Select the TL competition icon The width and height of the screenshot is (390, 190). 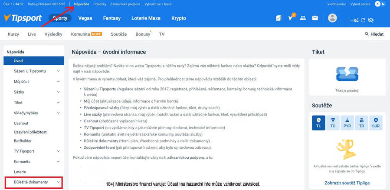[x=318, y=123]
